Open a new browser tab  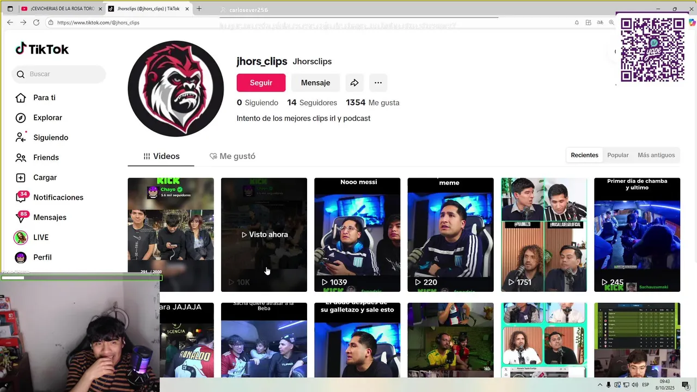tap(199, 9)
